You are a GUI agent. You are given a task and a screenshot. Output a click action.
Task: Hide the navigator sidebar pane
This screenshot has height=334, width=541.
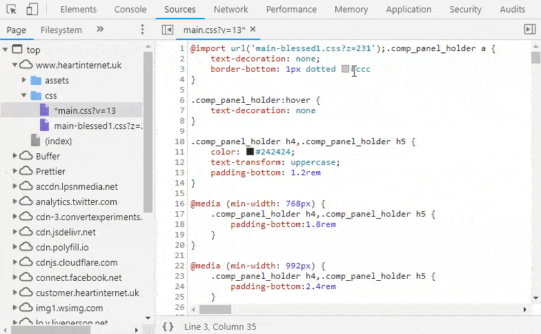point(167,30)
